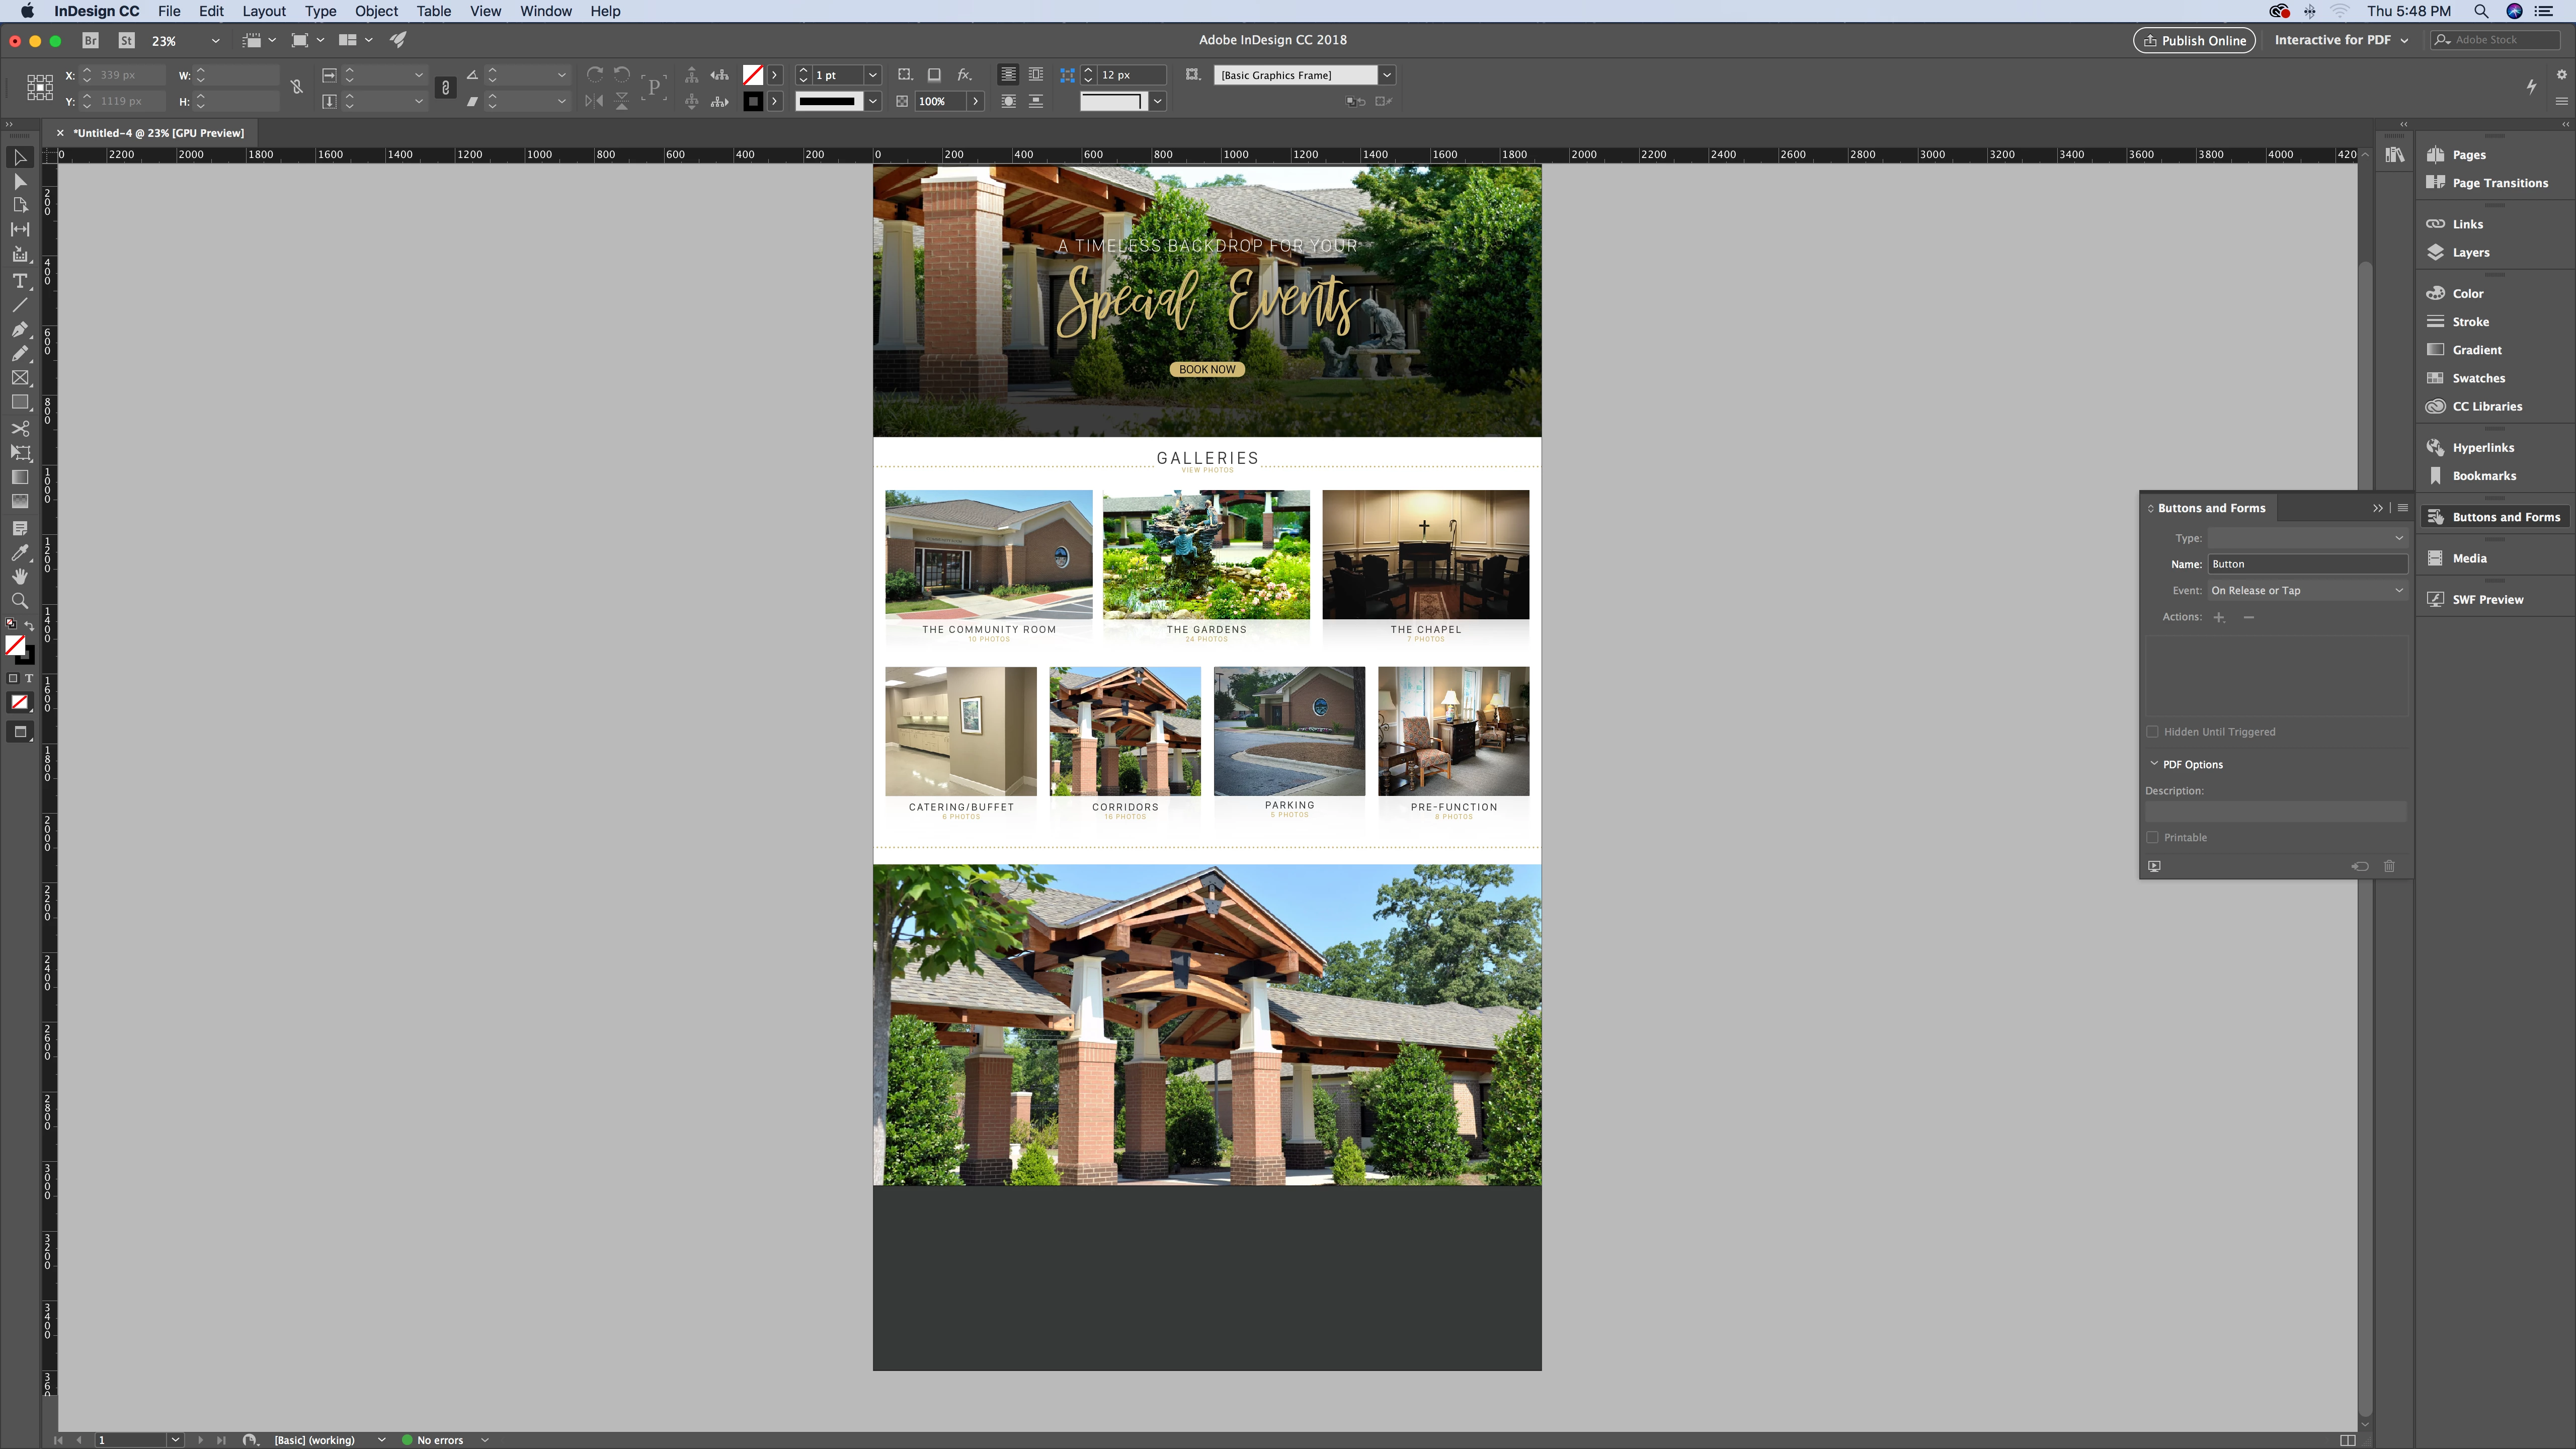
Task: Select the Zoom tool in the toolbox
Action: [19, 601]
